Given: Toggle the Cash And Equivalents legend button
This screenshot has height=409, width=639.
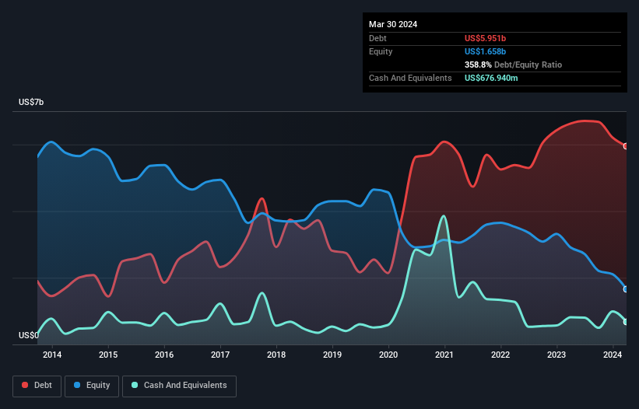Looking at the screenshot, I should pyautogui.click(x=179, y=386).
